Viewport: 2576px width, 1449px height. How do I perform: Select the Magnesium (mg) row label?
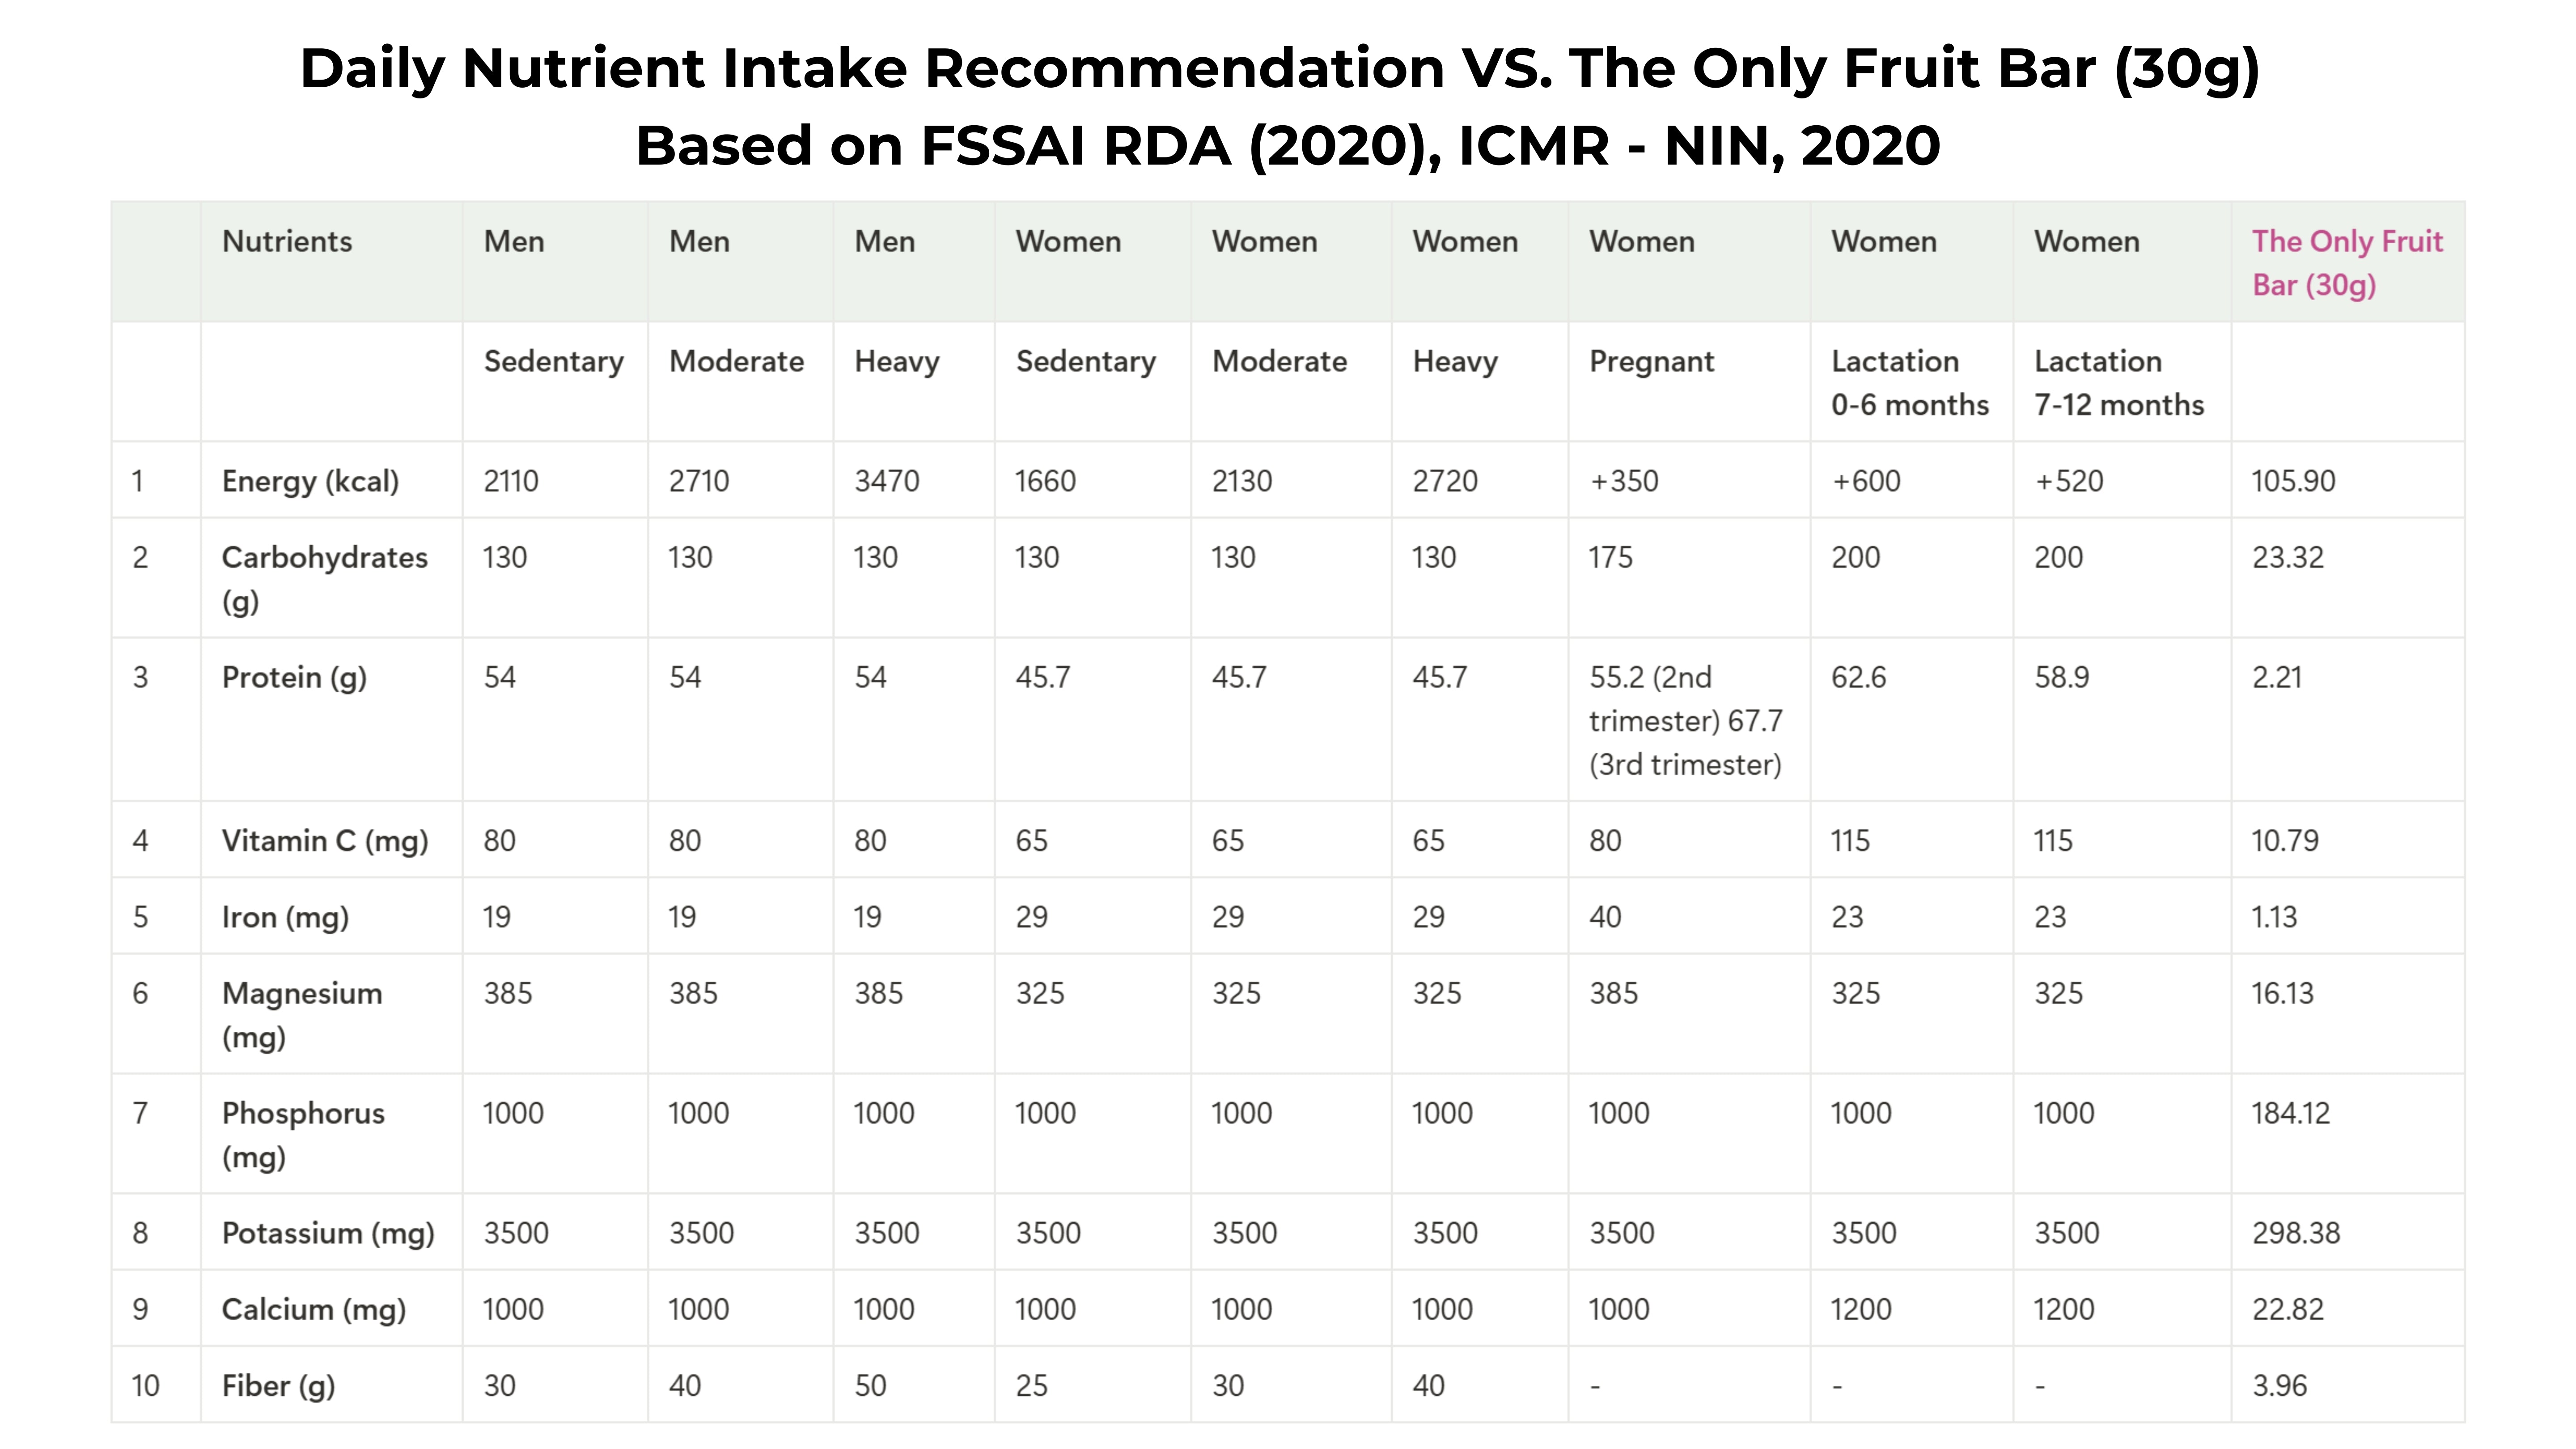[x=302, y=1015]
